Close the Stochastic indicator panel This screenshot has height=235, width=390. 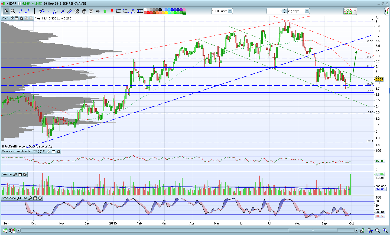pyautogui.click(x=40, y=198)
